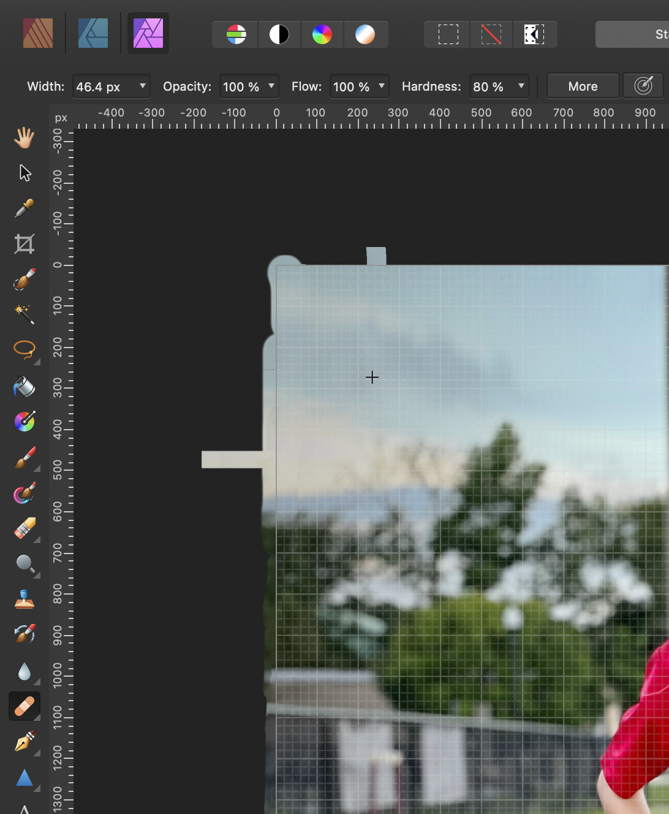Image resolution: width=669 pixels, height=814 pixels.
Task: Select the View hand tool
Action: (x=25, y=138)
